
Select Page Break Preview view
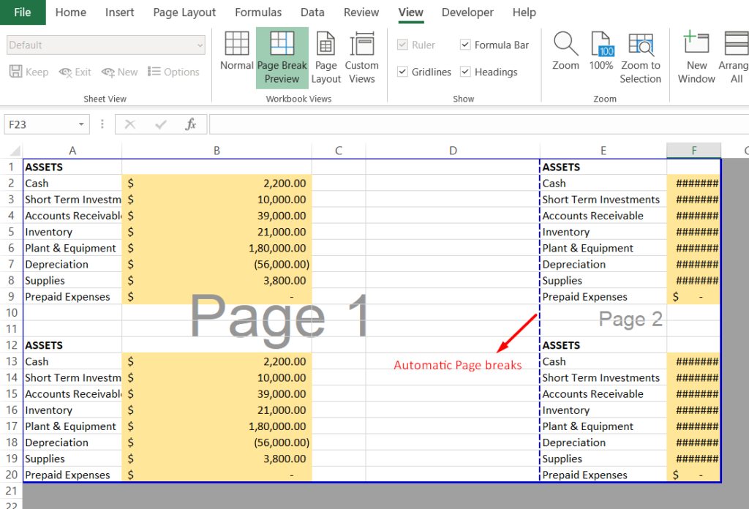[282, 57]
